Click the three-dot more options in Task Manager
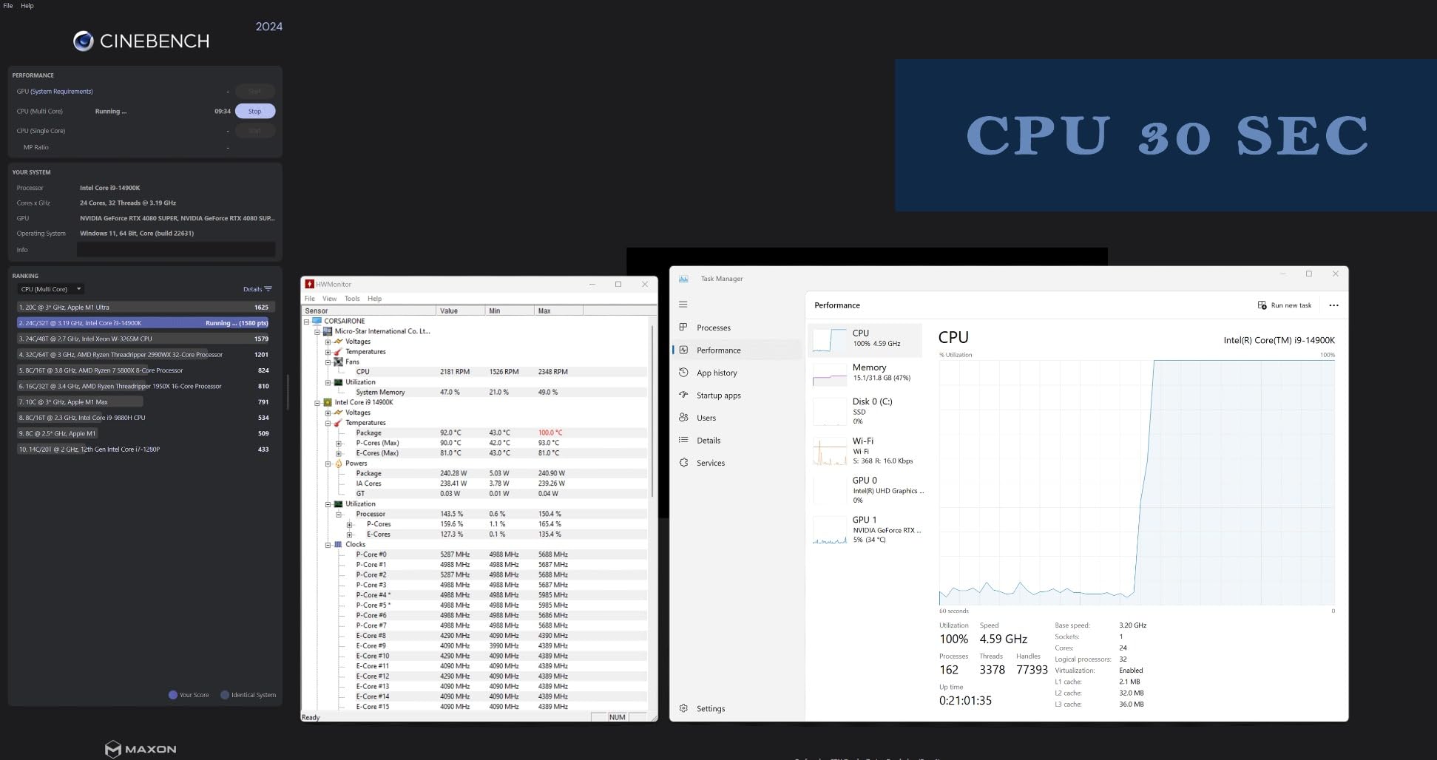This screenshot has height=760, width=1437. click(x=1333, y=305)
